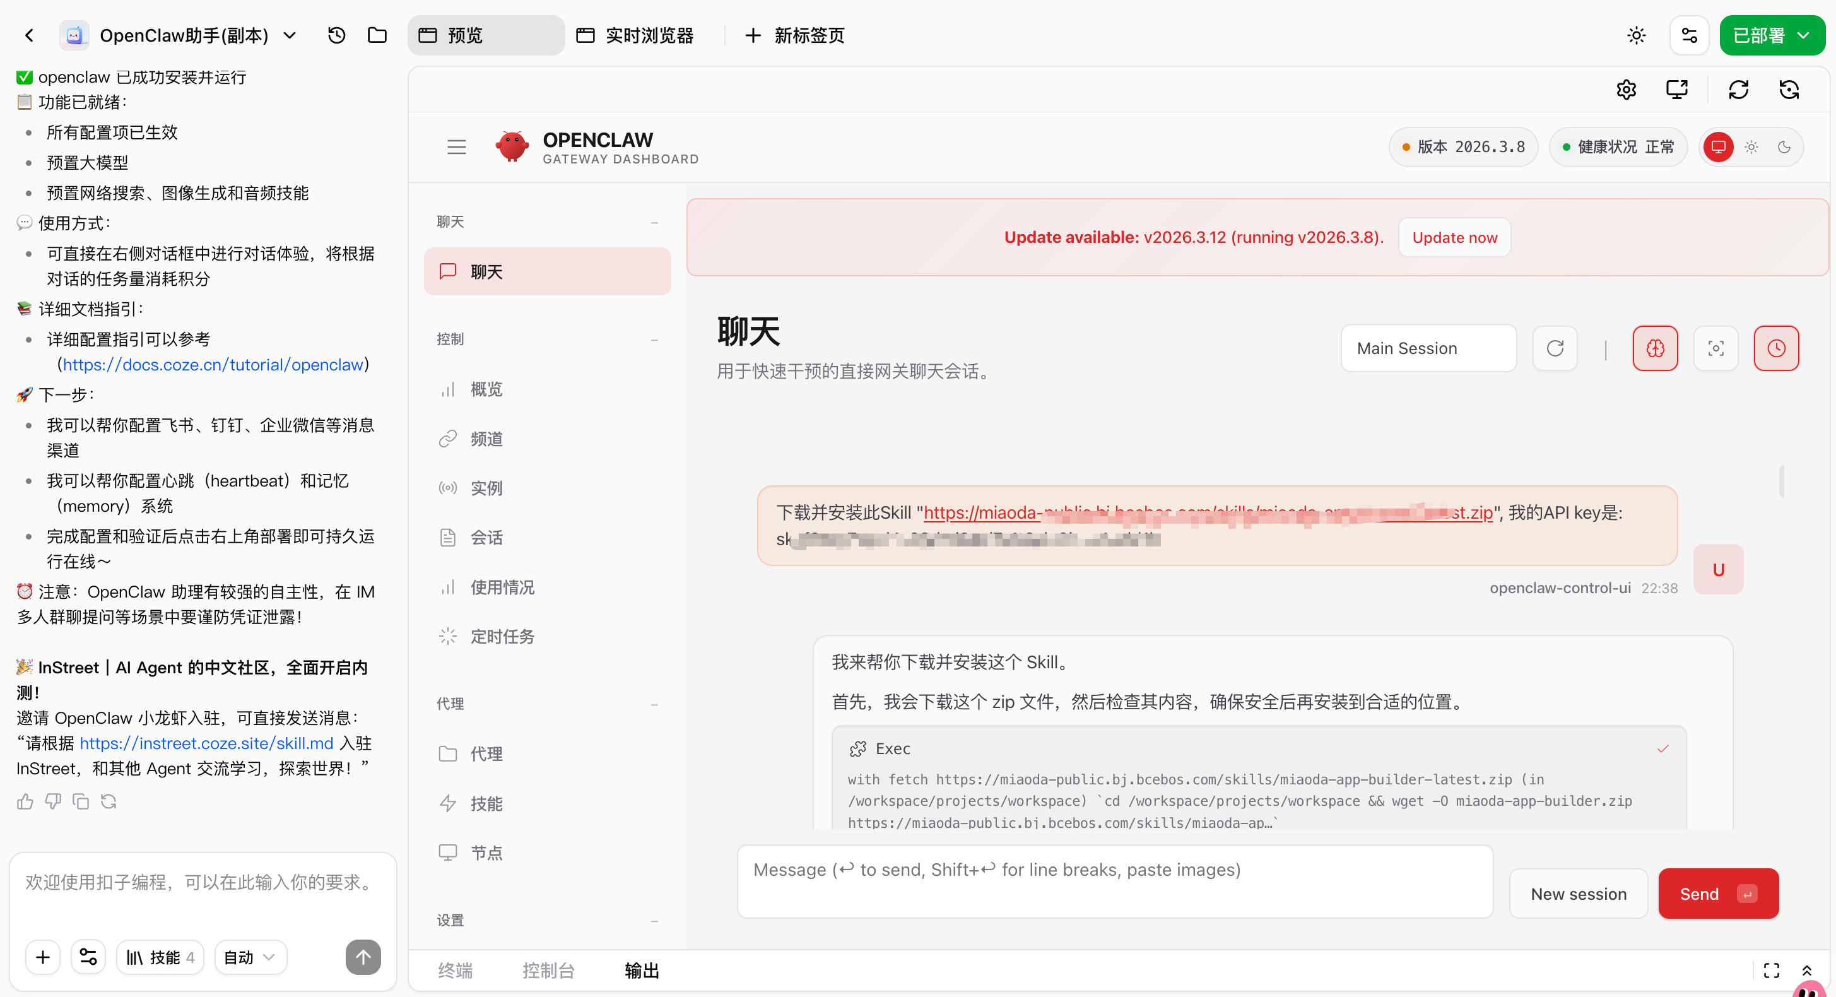
Task: Open the folder icon beside history
Action: pyautogui.click(x=377, y=35)
